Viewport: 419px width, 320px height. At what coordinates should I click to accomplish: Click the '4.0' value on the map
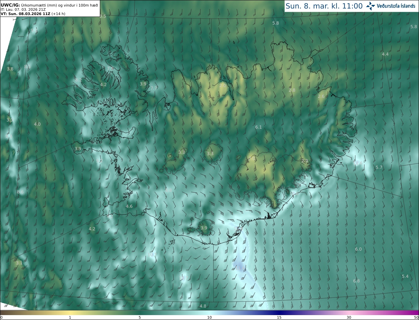pos(37,124)
